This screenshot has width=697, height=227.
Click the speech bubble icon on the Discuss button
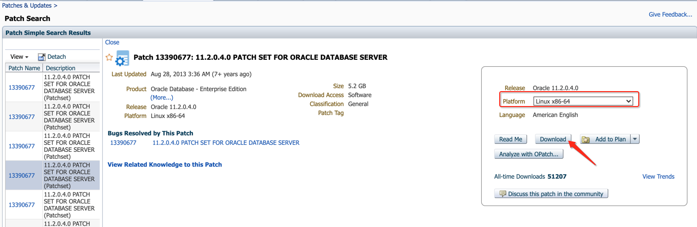503,194
